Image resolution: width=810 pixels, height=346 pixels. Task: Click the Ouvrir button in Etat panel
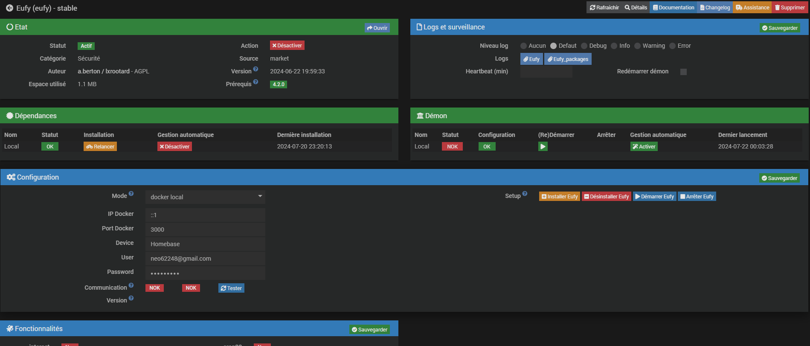(377, 28)
